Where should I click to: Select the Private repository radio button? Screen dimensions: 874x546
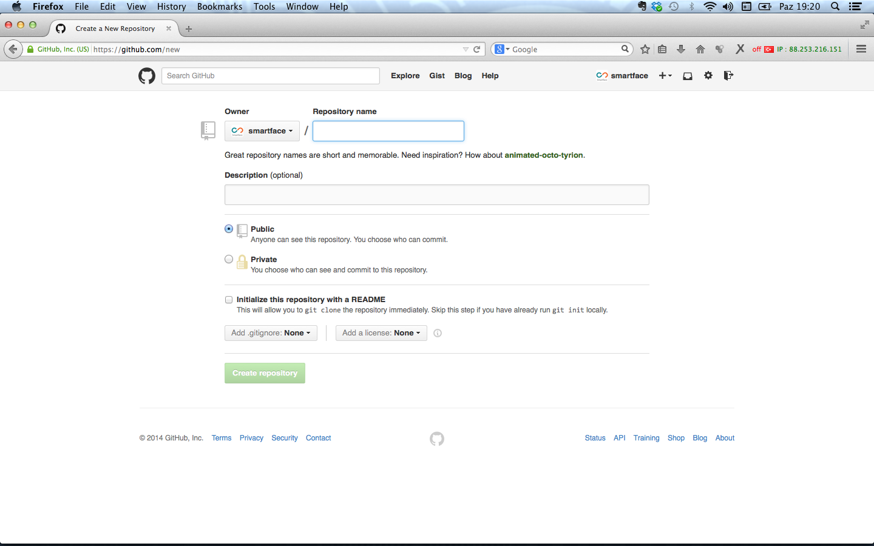point(229,259)
